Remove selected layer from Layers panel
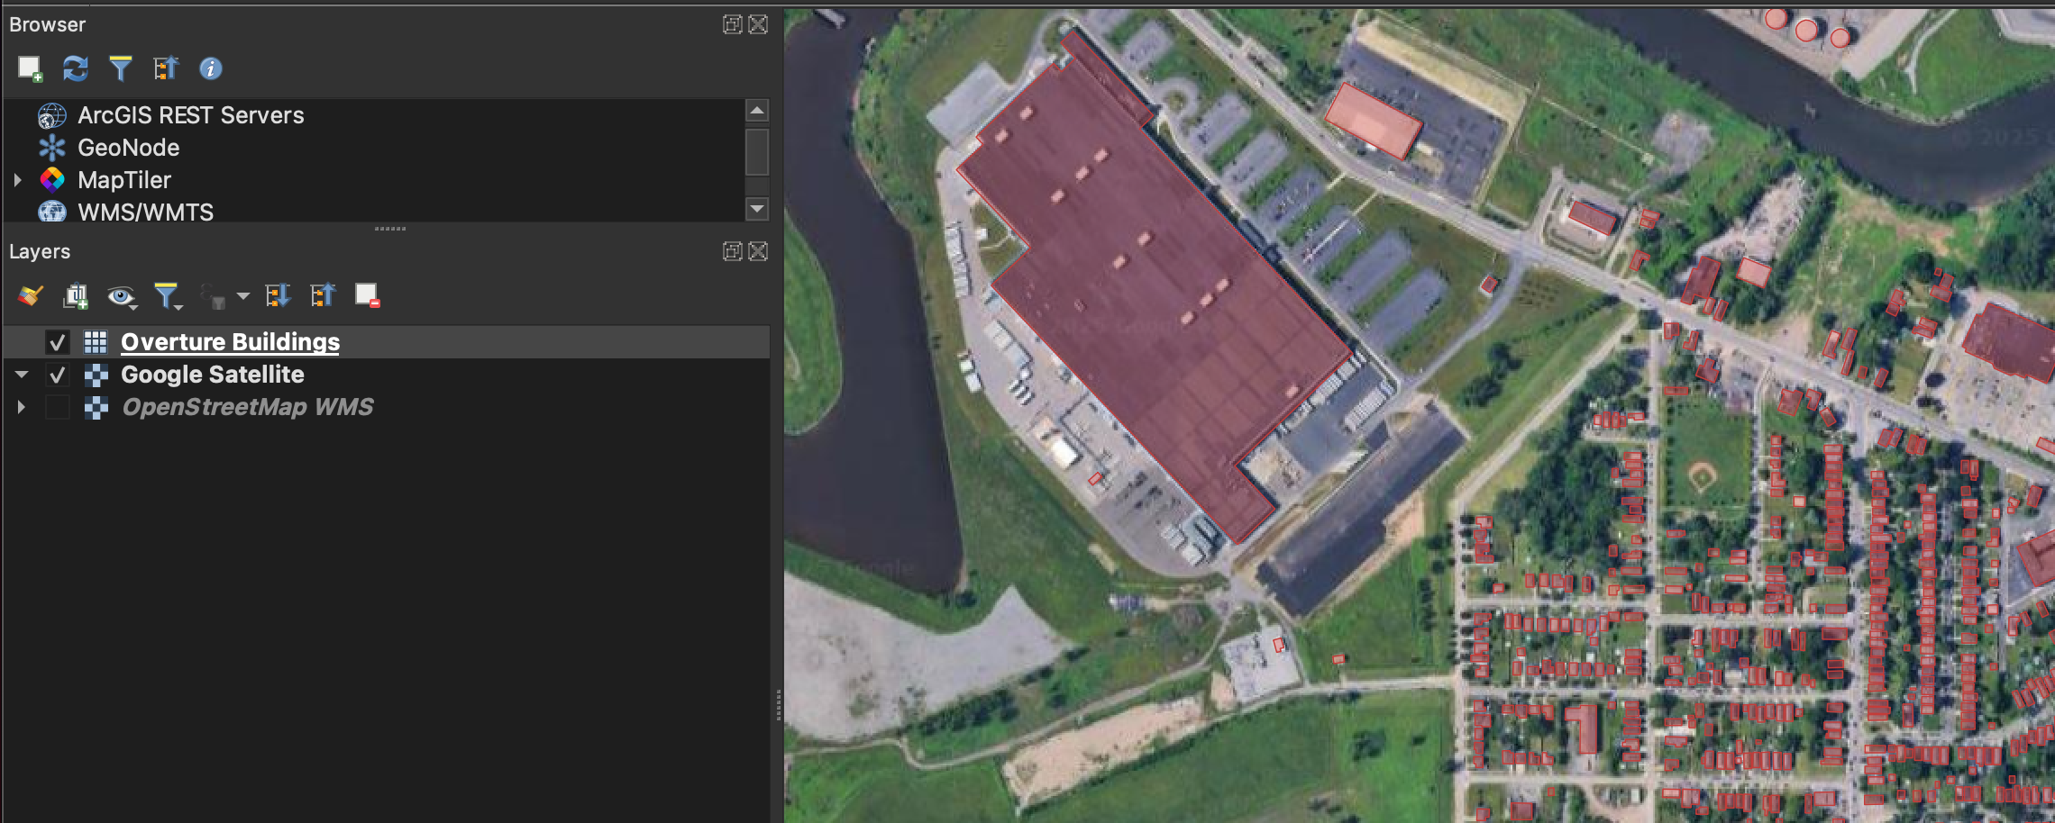Image resolution: width=2055 pixels, height=823 pixels. [x=367, y=295]
